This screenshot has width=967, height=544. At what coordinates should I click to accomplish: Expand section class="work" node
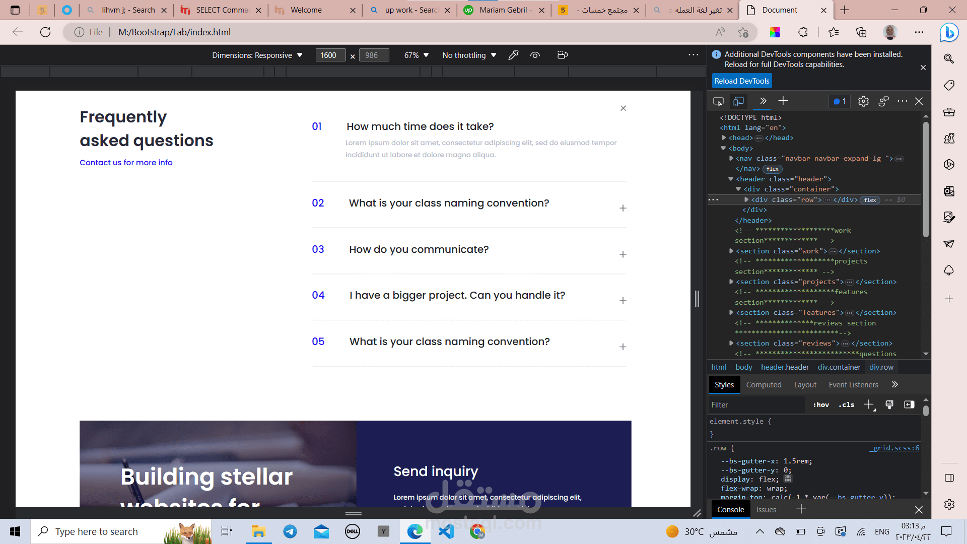tap(731, 251)
